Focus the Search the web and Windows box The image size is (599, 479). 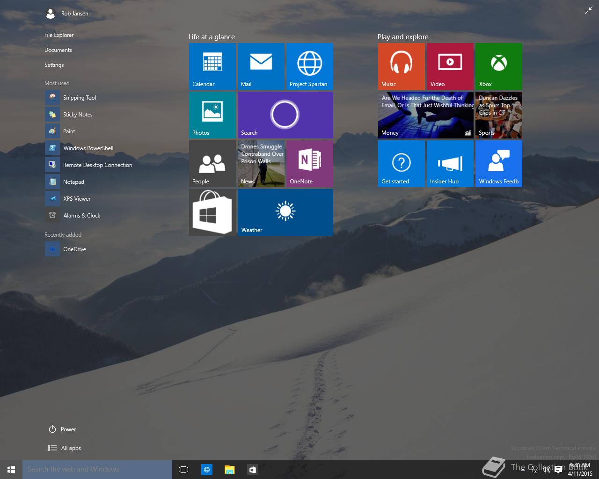click(x=97, y=470)
